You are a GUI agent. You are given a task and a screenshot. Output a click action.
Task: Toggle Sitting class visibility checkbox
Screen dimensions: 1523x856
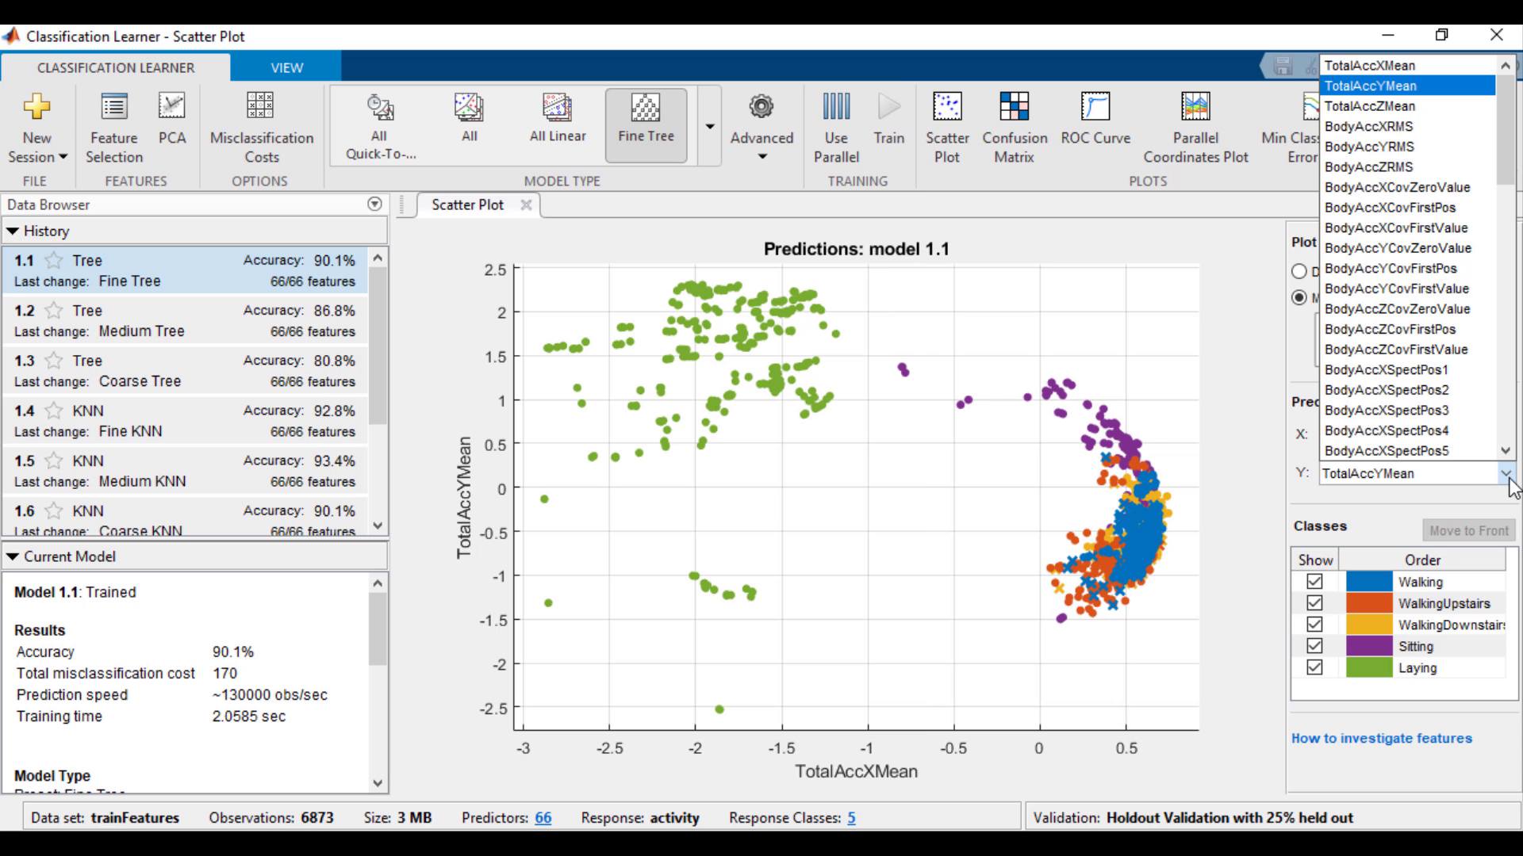coord(1314,646)
